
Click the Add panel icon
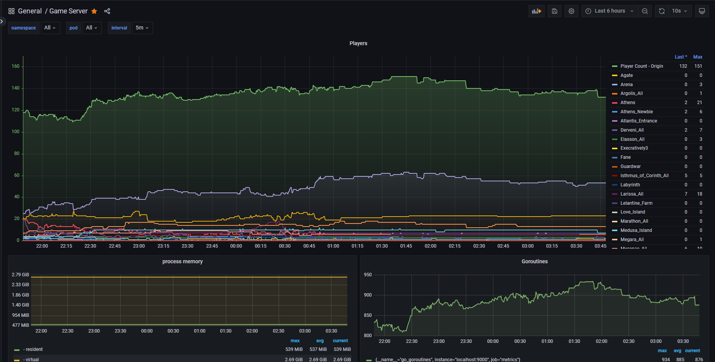tap(536, 11)
